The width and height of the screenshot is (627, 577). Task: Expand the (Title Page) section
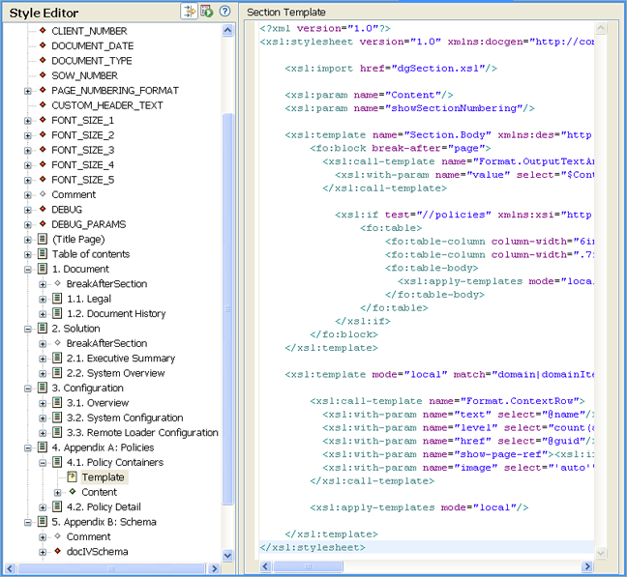pos(28,240)
